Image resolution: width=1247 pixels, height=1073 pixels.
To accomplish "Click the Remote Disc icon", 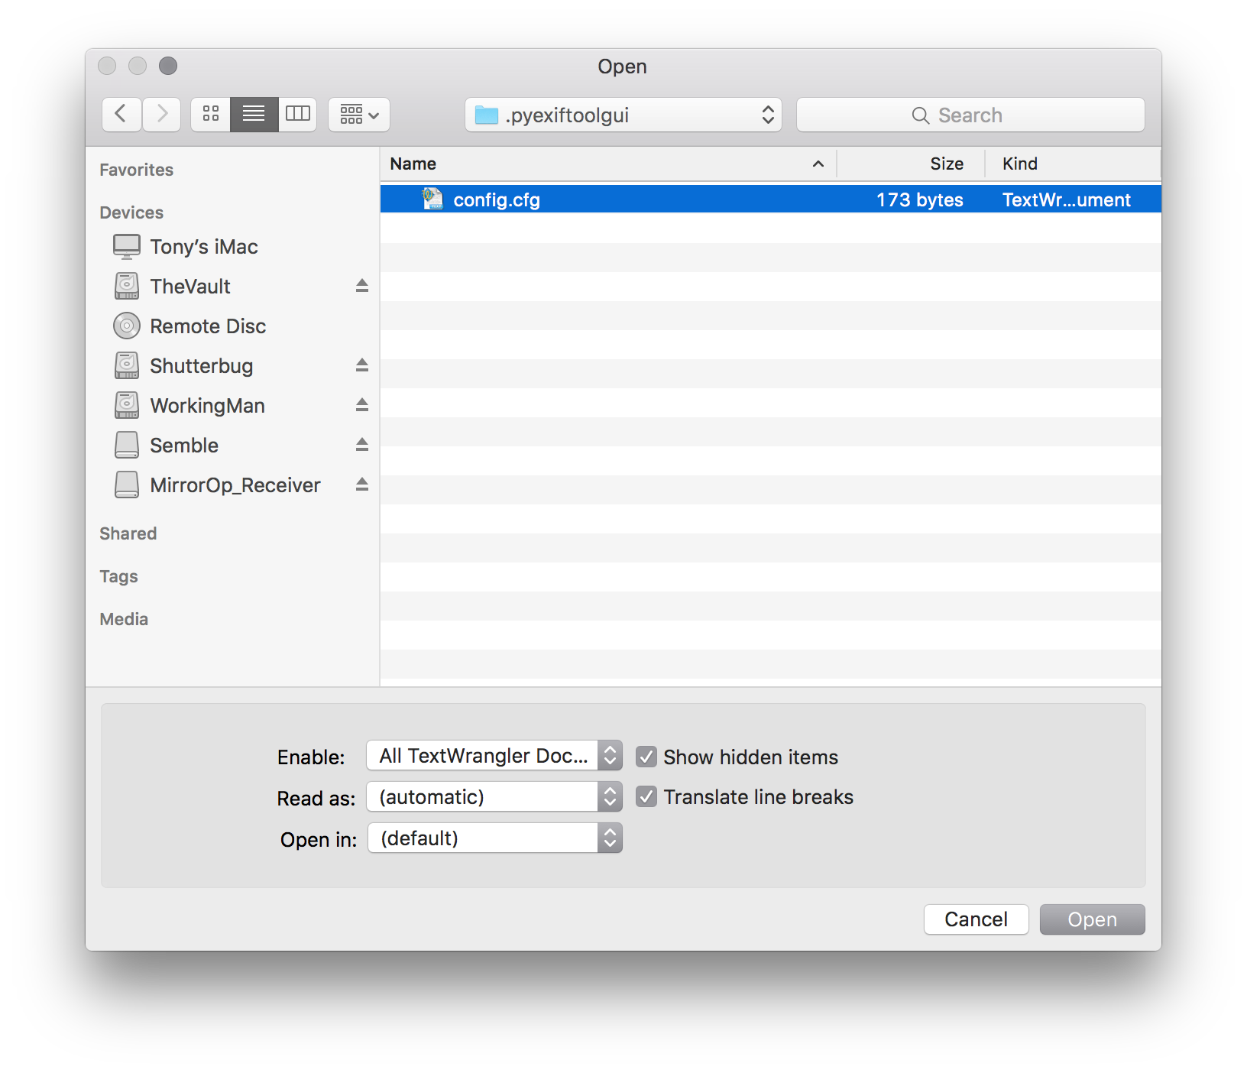I will click(x=127, y=326).
